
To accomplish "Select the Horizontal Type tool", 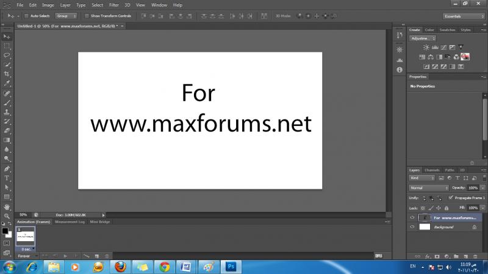I will pos(7,178).
